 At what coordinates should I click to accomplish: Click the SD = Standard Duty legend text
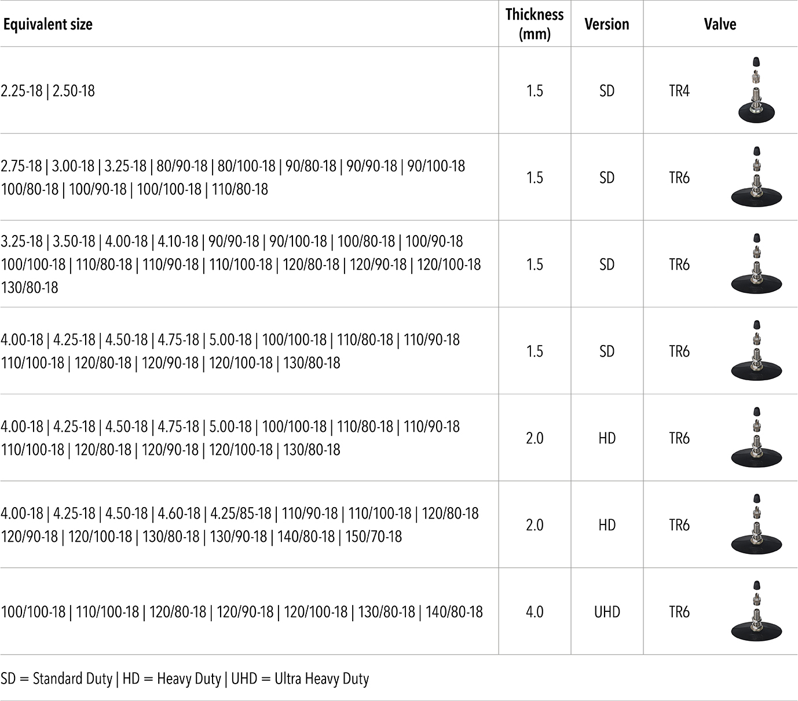point(57,678)
